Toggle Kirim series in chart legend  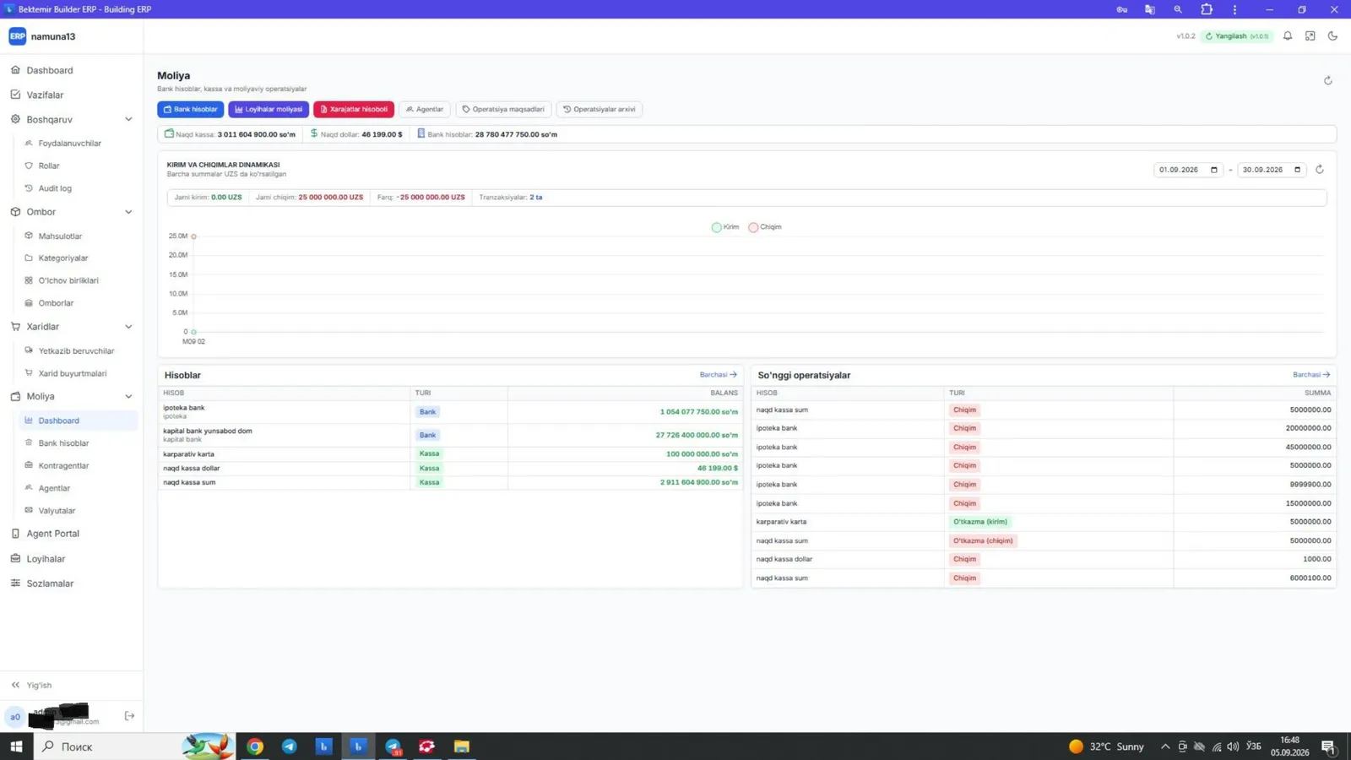pyautogui.click(x=725, y=227)
